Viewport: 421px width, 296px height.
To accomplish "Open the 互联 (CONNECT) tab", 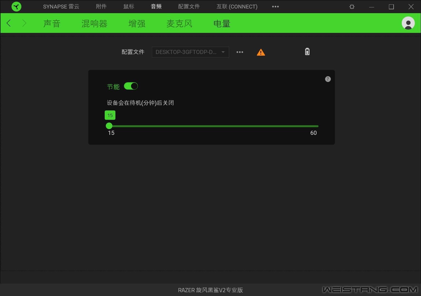I will 237,7.
